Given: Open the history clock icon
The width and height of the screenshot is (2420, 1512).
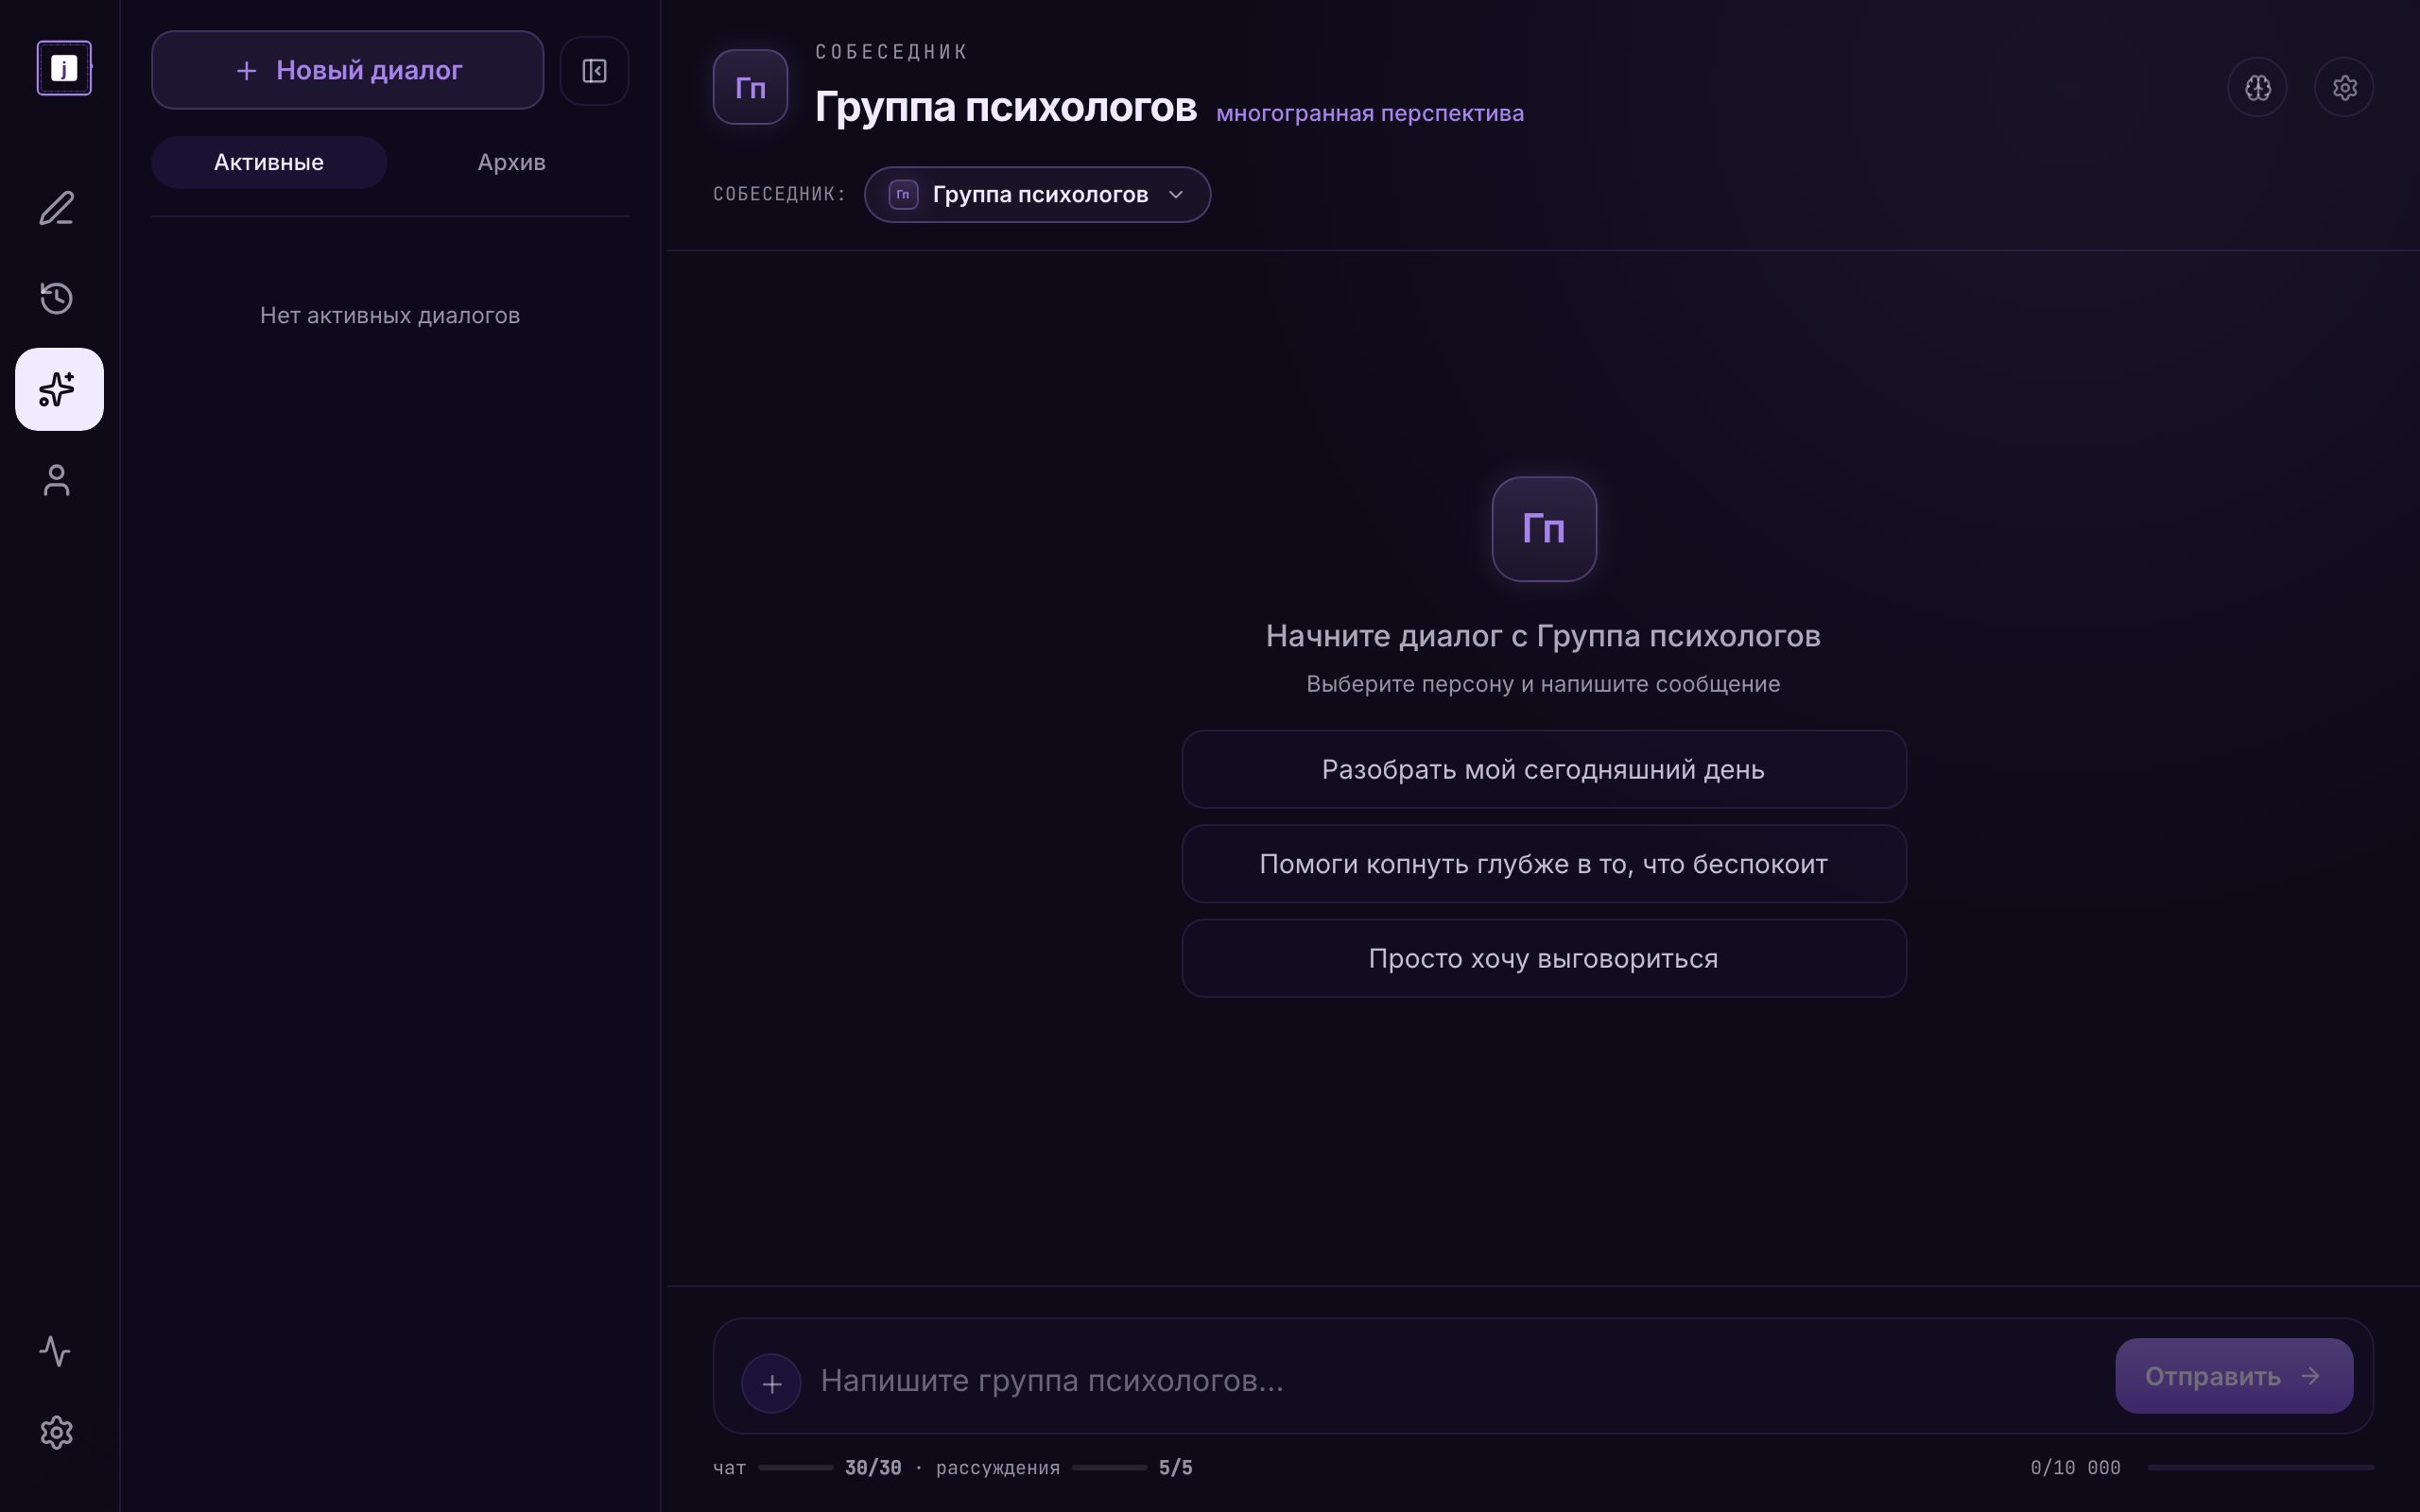Looking at the screenshot, I should (57, 298).
